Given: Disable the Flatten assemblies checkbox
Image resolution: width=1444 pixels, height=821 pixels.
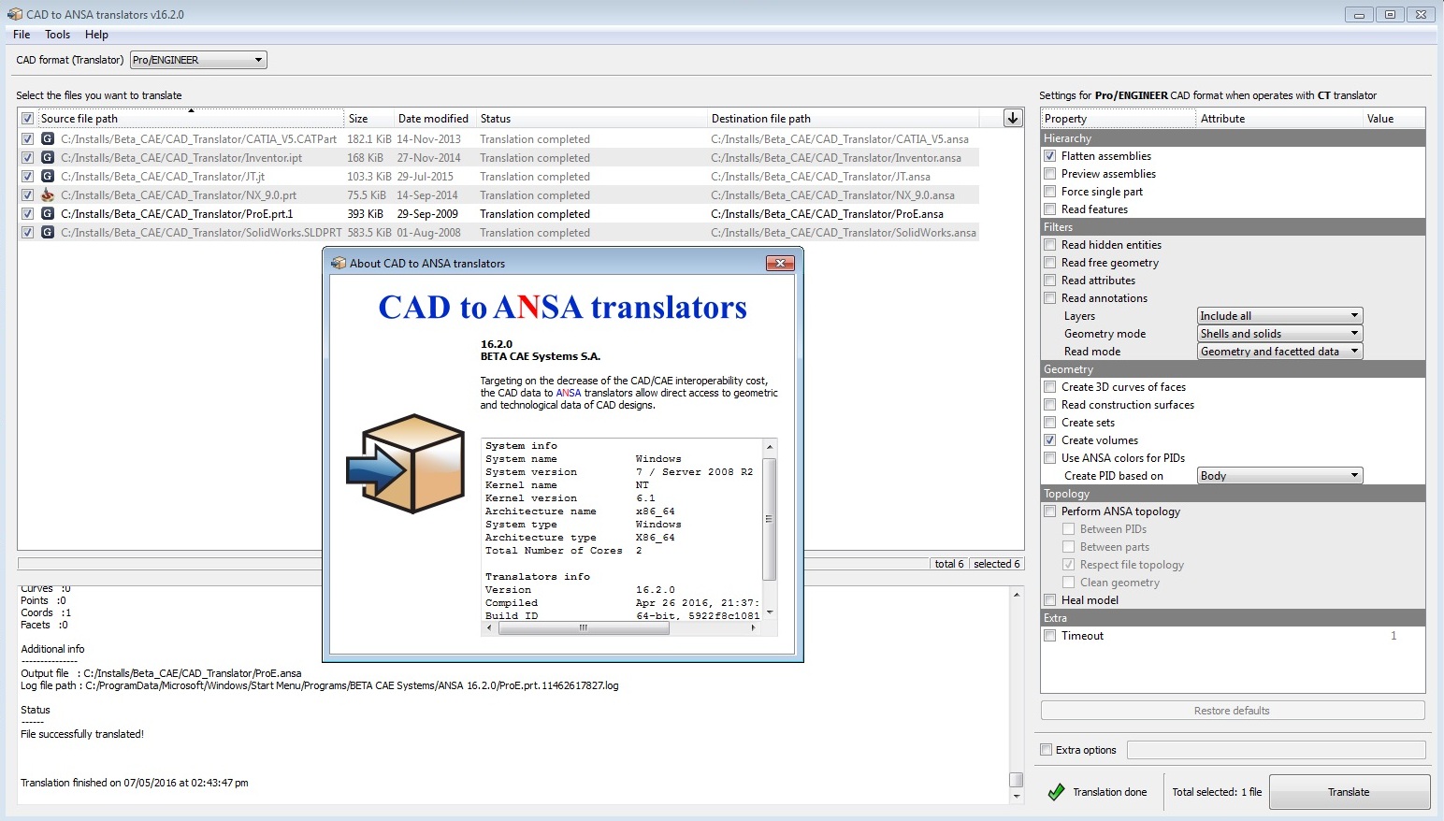Looking at the screenshot, I should (1050, 156).
